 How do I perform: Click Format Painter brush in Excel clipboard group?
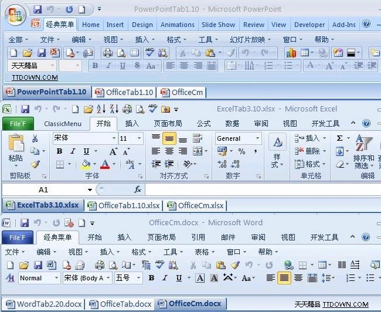tap(36, 164)
